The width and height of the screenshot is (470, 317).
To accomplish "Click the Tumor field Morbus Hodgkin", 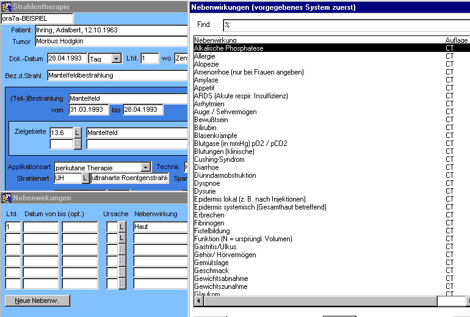I will [110, 42].
